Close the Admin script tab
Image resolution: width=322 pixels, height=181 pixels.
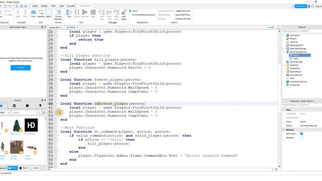[77, 27]
